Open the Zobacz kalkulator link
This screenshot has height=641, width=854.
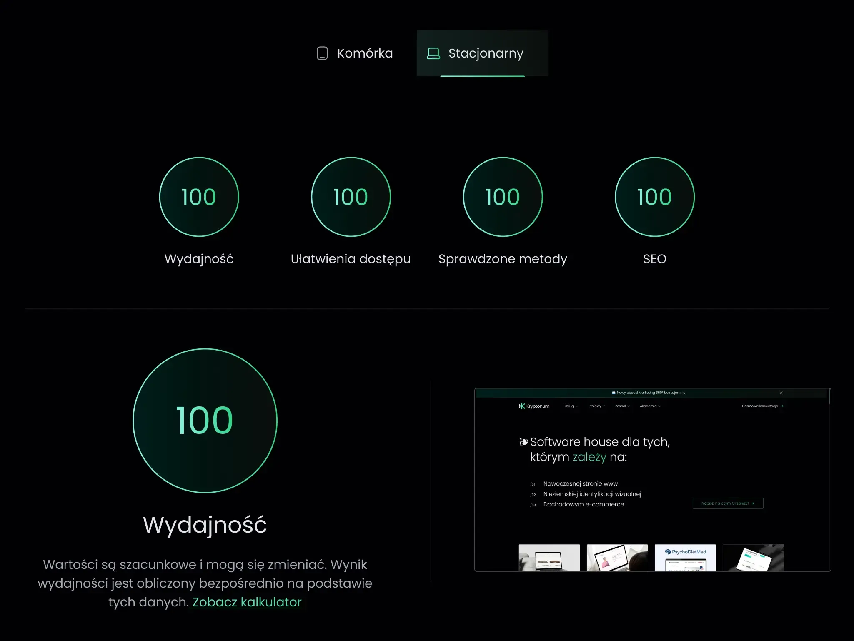click(x=246, y=602)
